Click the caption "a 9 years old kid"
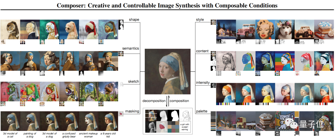335x139 pixels. click(x=108, y=135)
